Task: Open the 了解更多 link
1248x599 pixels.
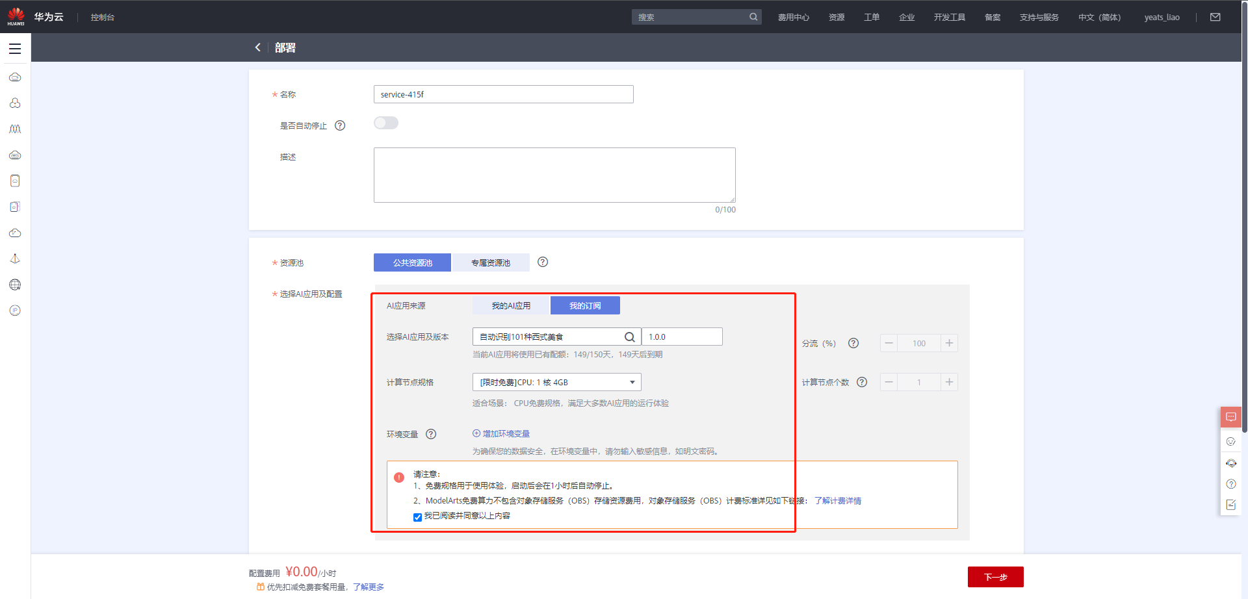Action: (x=369, y=587)
